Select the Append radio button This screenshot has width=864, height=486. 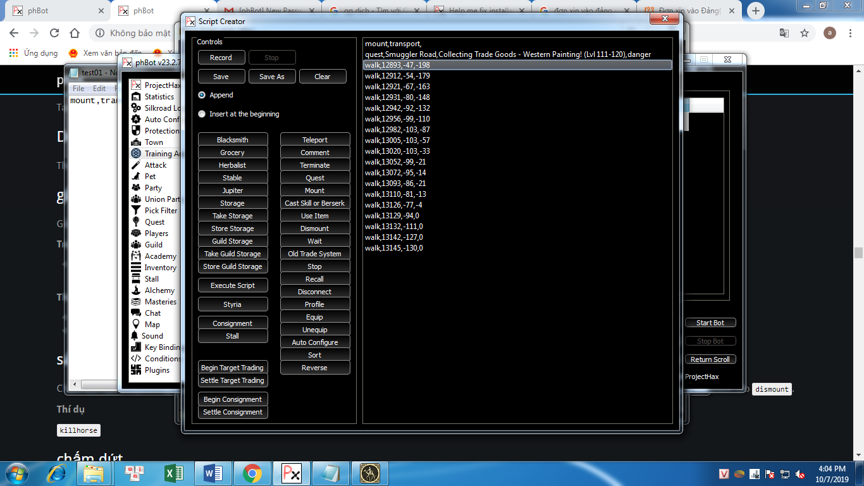[202, 95]
